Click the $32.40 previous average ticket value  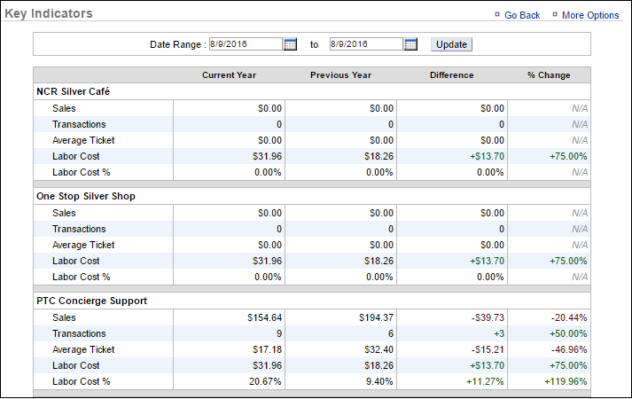[378, 350]
